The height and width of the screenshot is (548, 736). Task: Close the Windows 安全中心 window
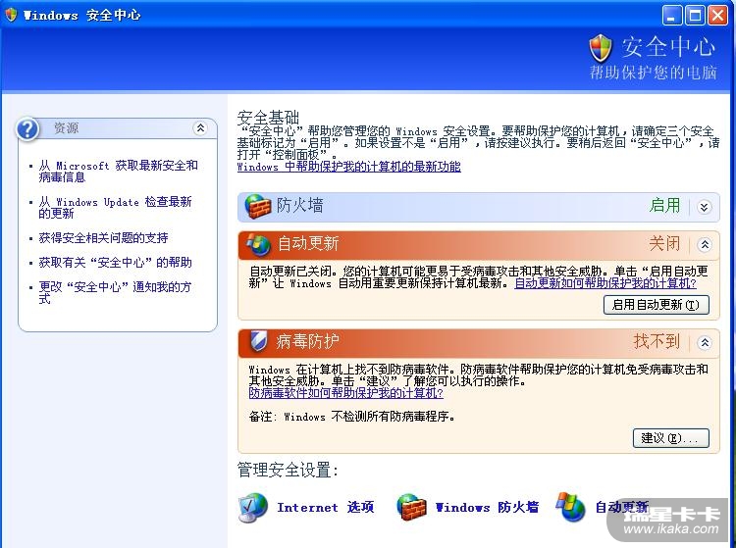coord(717,15)
